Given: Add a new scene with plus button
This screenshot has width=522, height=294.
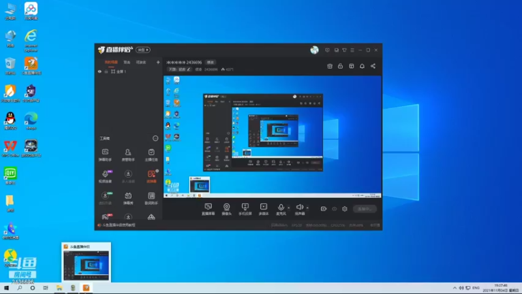Looking at the screenshot, I should (x=158, y=62).
